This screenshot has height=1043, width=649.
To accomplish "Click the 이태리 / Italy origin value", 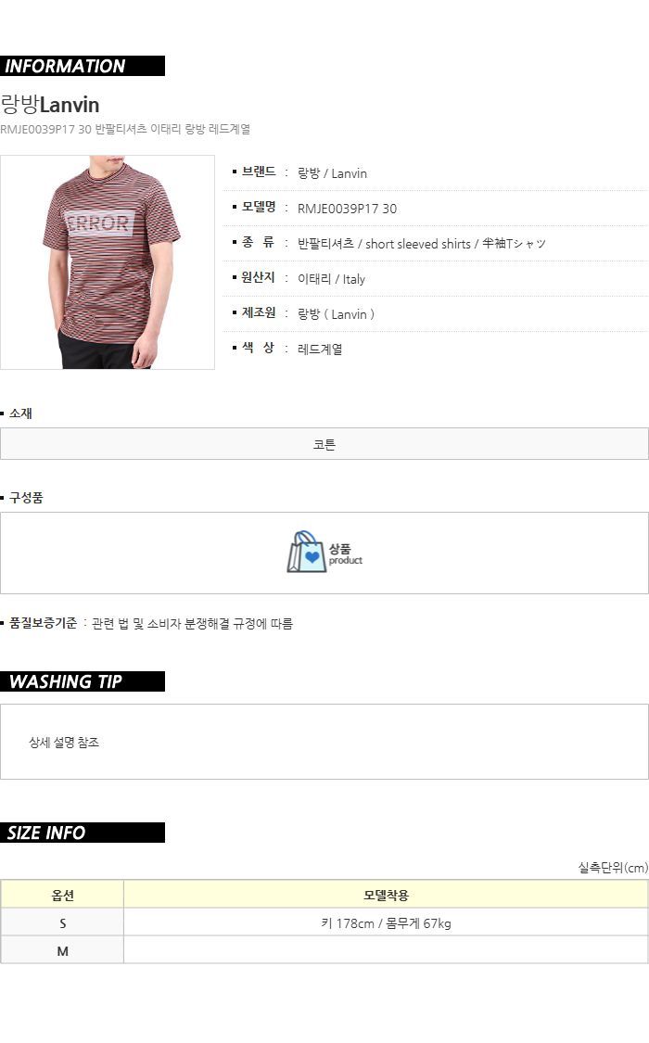I will click(x=331, y=279).
